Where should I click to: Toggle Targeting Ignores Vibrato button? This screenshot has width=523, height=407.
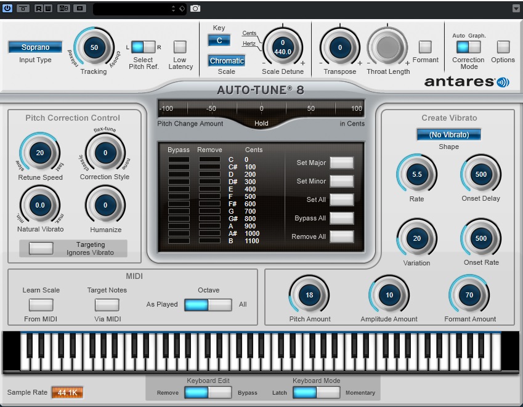click(41, 248)
